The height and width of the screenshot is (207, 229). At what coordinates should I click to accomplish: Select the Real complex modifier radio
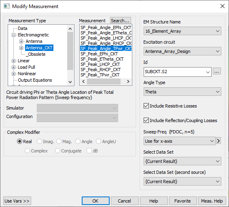coord(19,142)
